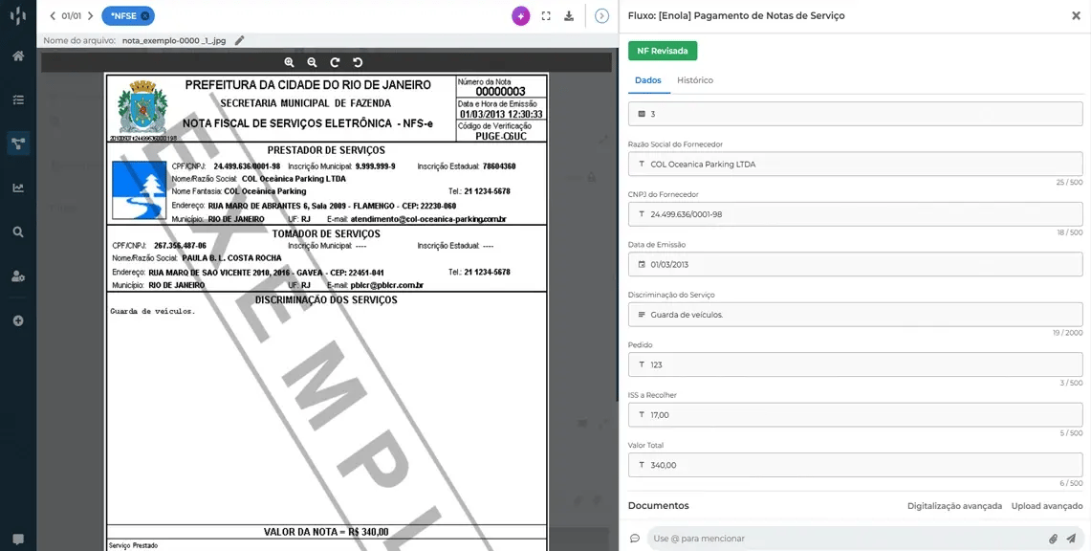
Task: Go to next document page arrow
Action: tap(91, 16)
